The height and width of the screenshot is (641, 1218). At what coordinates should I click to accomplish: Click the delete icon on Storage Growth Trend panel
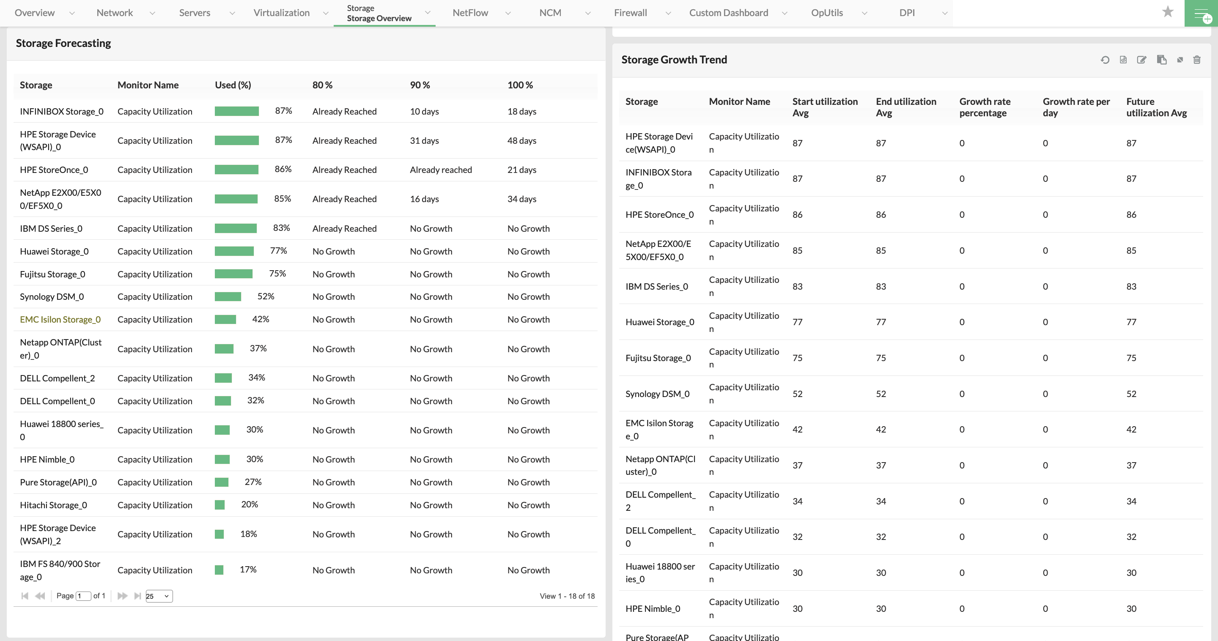click(1196, 59)
